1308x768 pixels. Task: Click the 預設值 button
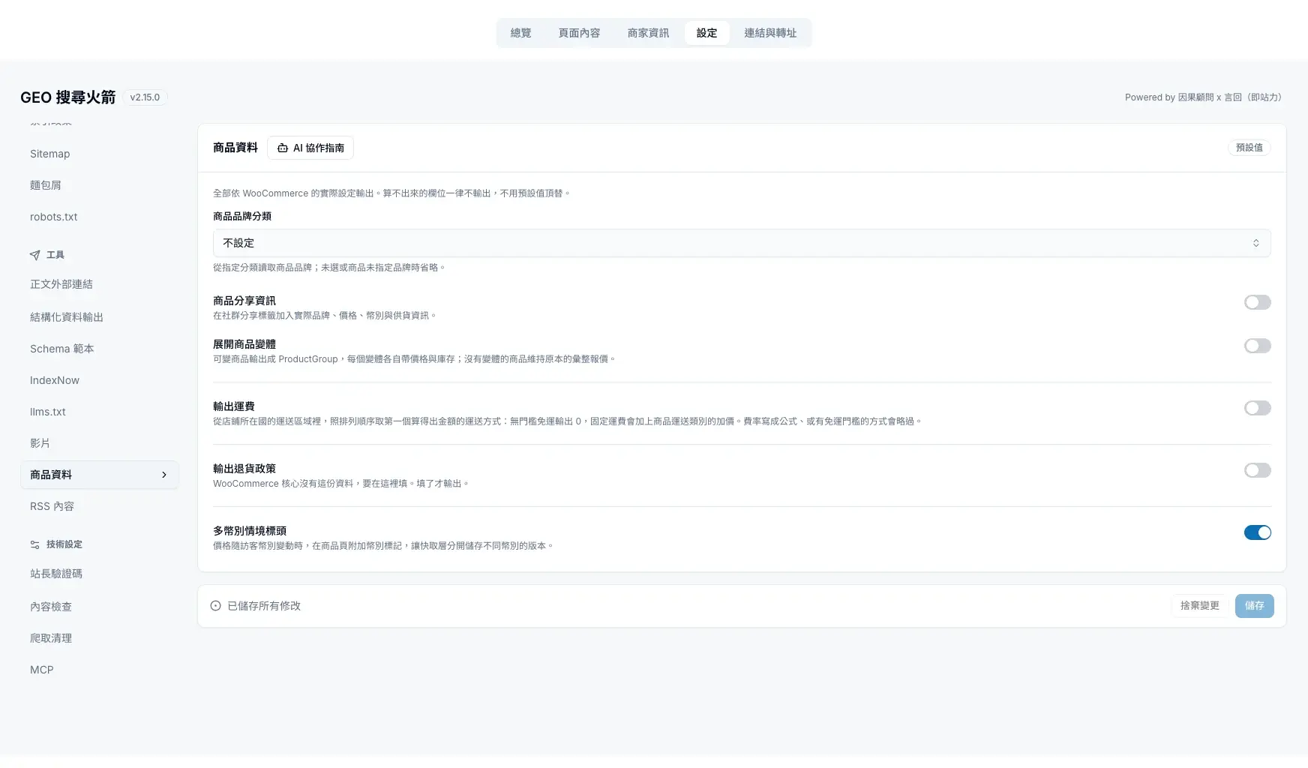(x=1249, y=148)
